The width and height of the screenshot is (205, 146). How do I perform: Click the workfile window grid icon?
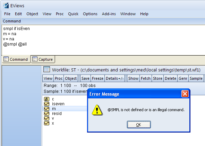46,69
